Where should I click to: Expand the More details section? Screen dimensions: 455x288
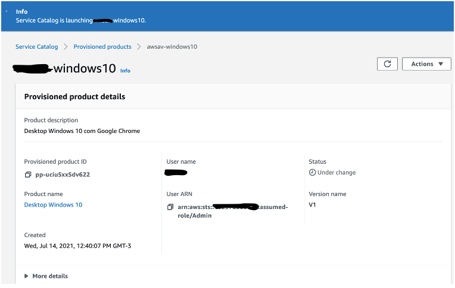[46, 276]
